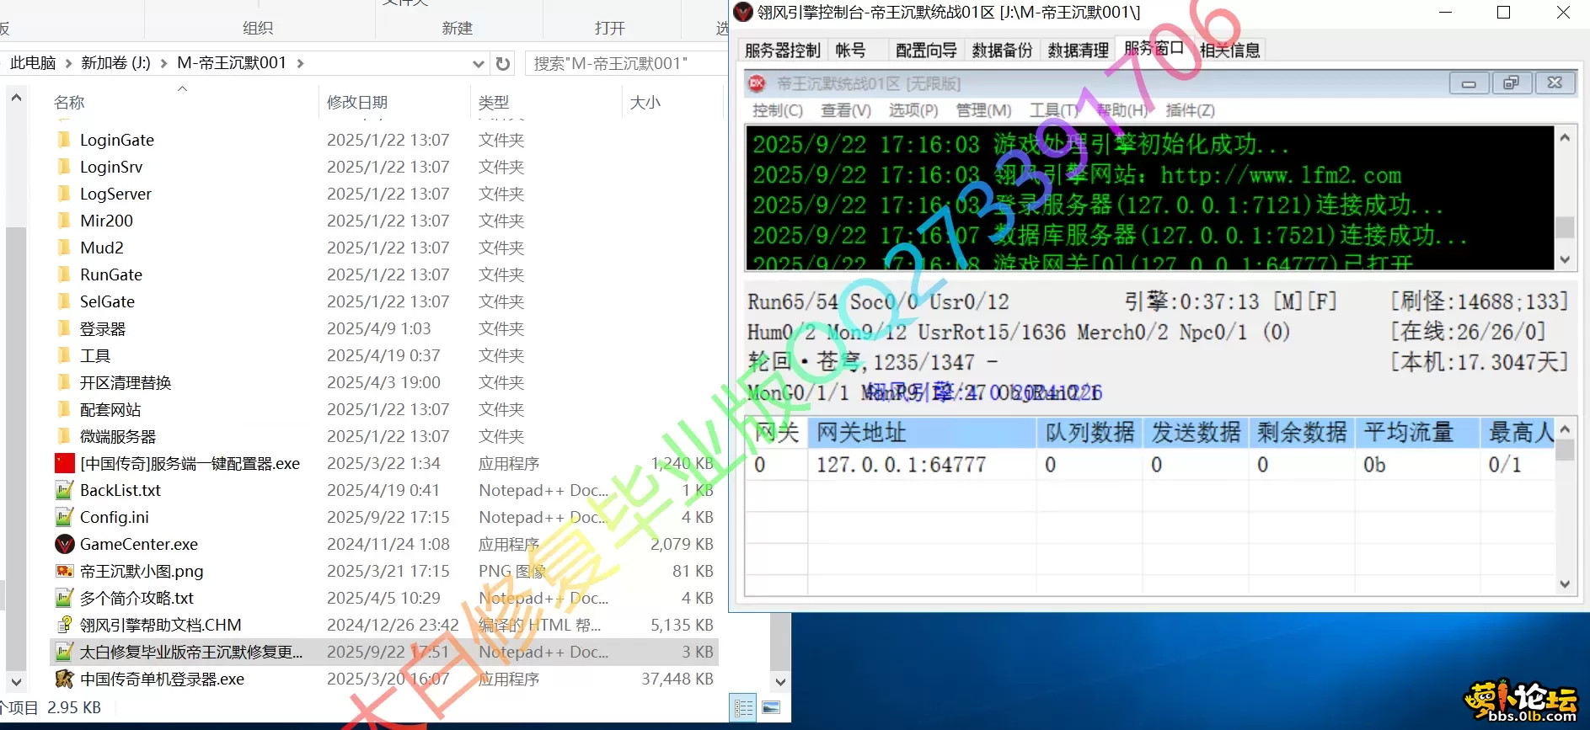
Task: Switch to the 配置向导 tab
Action: [926, 51]
